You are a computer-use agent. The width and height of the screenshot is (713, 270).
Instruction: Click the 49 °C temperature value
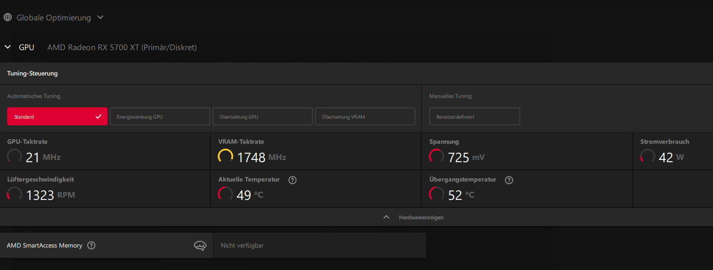(x=250, y=195)
